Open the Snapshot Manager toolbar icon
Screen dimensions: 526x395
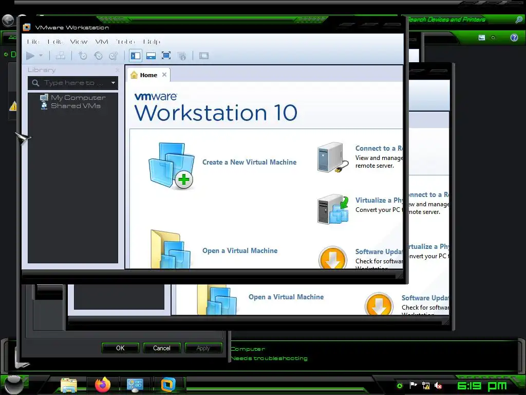point(114,56)
